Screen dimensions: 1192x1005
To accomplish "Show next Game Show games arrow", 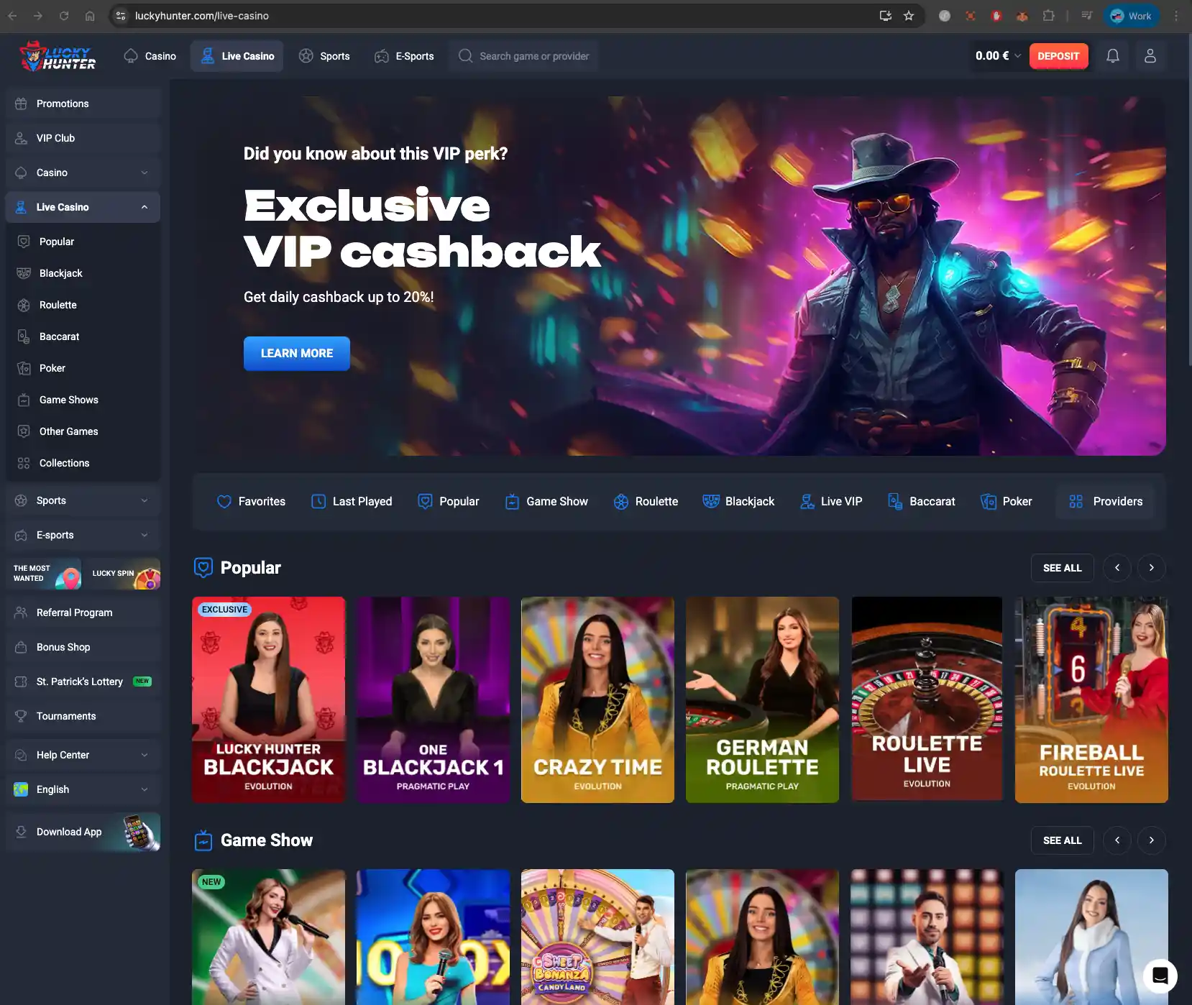I will tap(1151, 840).
